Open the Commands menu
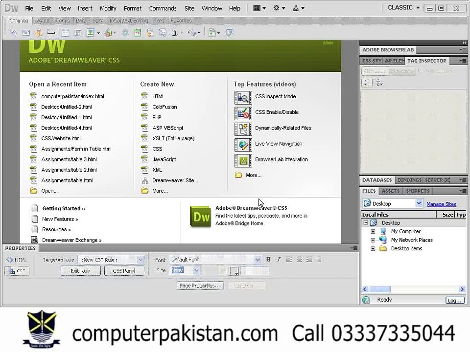This screenshot has width=470, height=352. point(163,8)
